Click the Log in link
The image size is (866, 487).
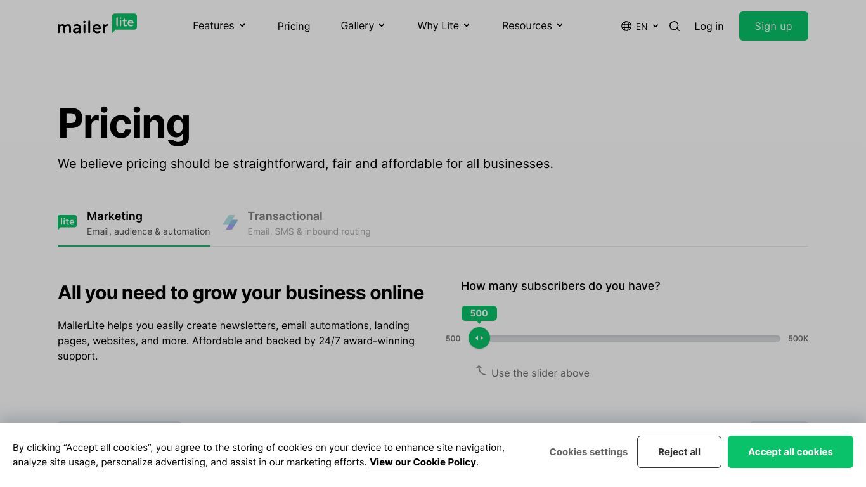709,26
